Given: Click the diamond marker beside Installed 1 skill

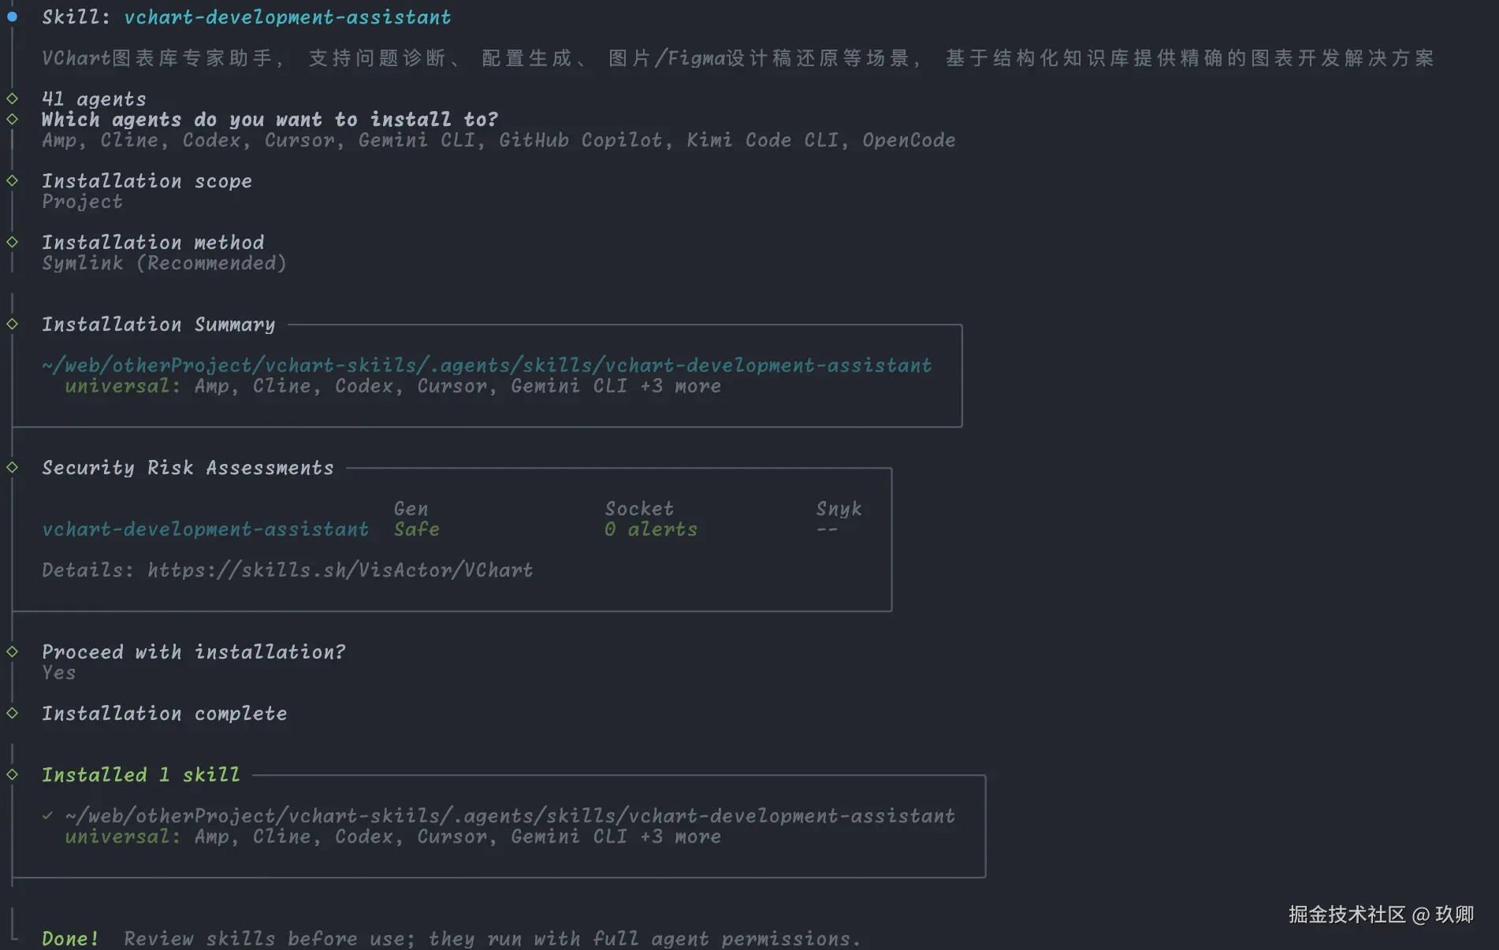Looking at the screenshot, I should 12,774.
